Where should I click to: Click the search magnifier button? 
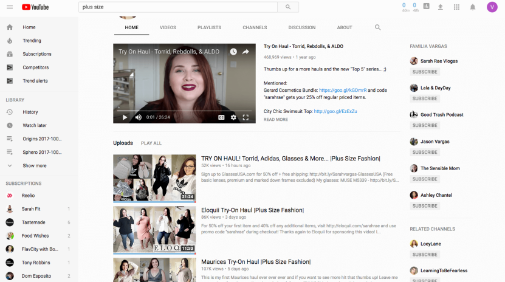click(x=288, y=7)
